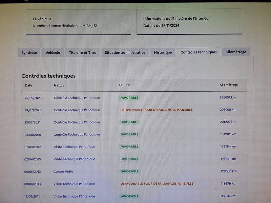Click the Kilométrage column header
This screenshot has height=203, width=271.
pos(229,85)
